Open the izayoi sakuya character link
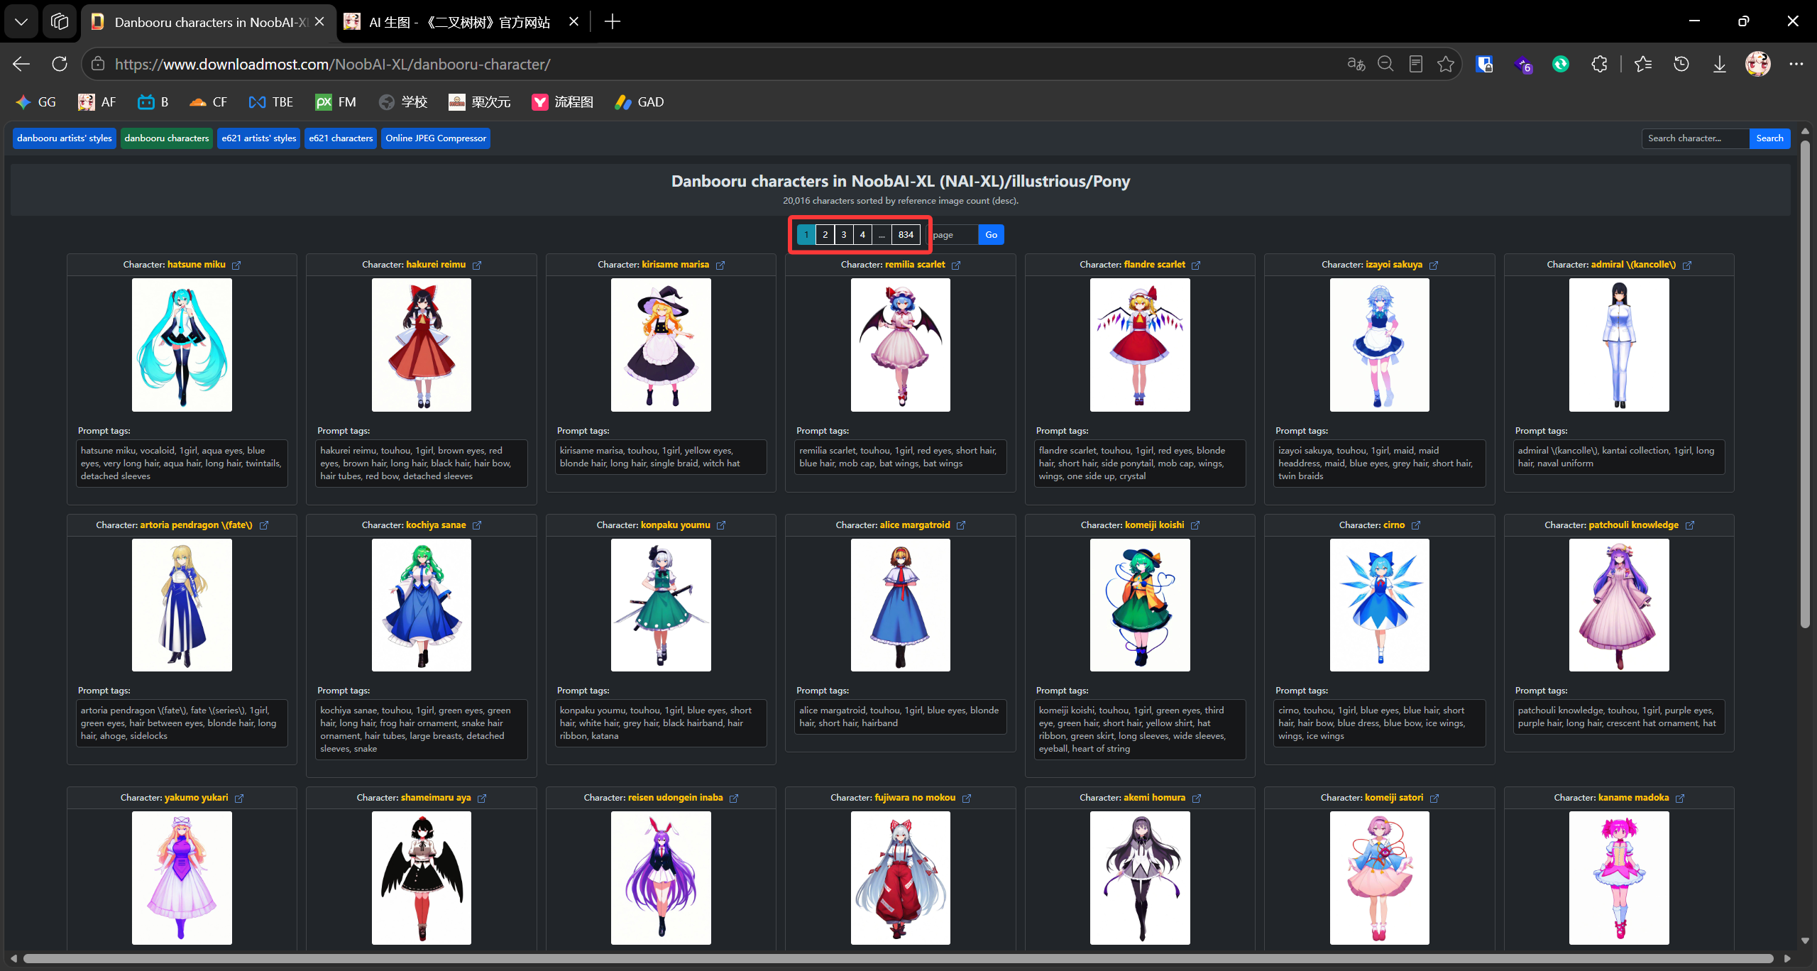 (1394, 265)
